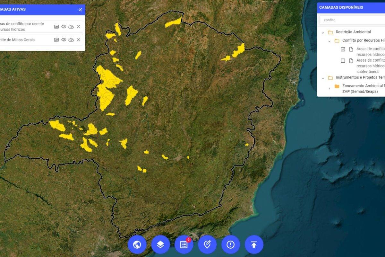Toggle visibility of Limite de Minas Gerais
The image size is (385, 257).
[64, 40]
